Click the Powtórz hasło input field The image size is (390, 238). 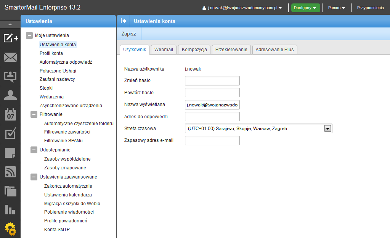point(212,92)
